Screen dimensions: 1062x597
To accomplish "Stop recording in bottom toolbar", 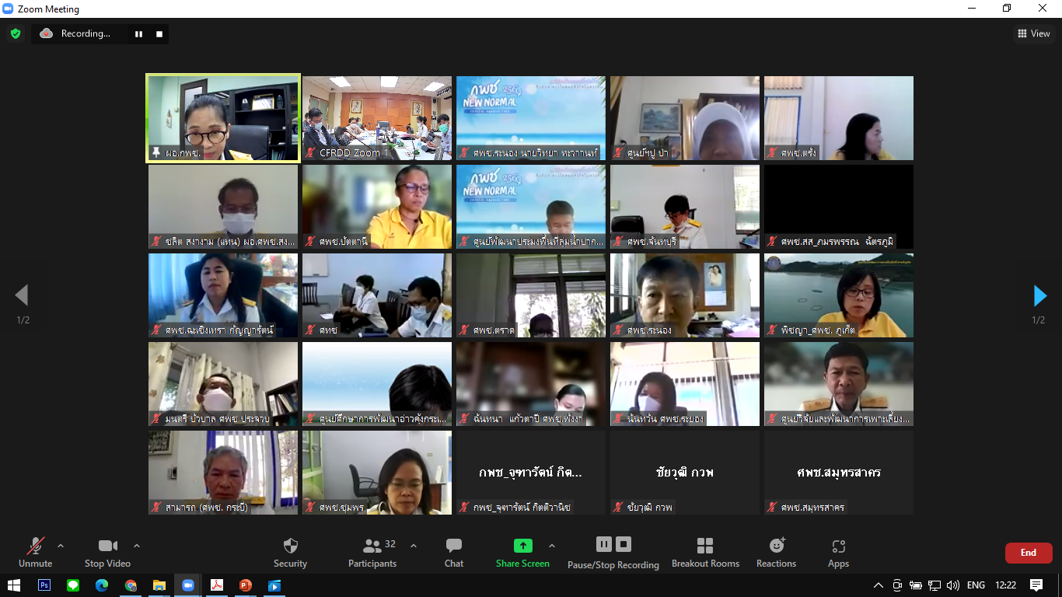I will [624, 544].
